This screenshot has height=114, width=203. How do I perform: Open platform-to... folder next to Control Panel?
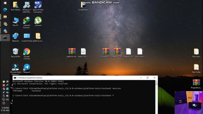pyautogui.click(x=38, y=37)
